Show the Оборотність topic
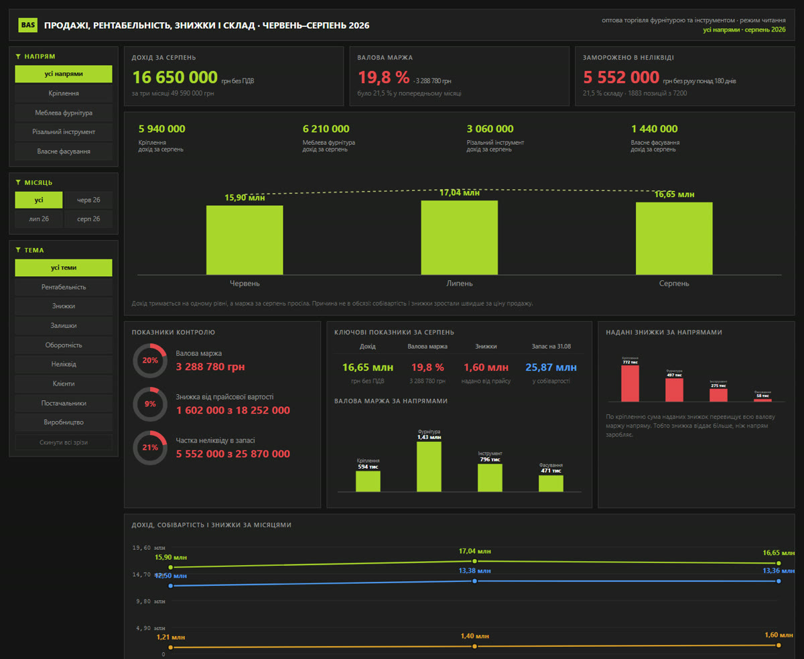Image resolution: width=804 pixels, height=659 pixels. (64, 345)
